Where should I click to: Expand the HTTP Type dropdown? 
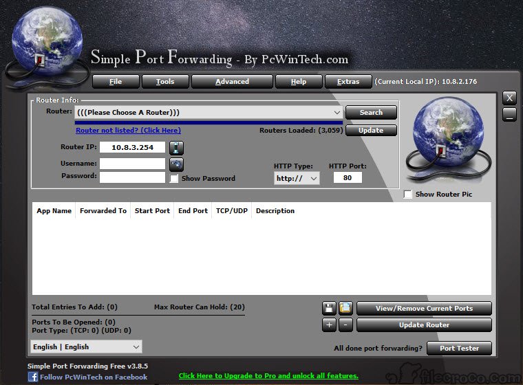click(x=297, y=178)
